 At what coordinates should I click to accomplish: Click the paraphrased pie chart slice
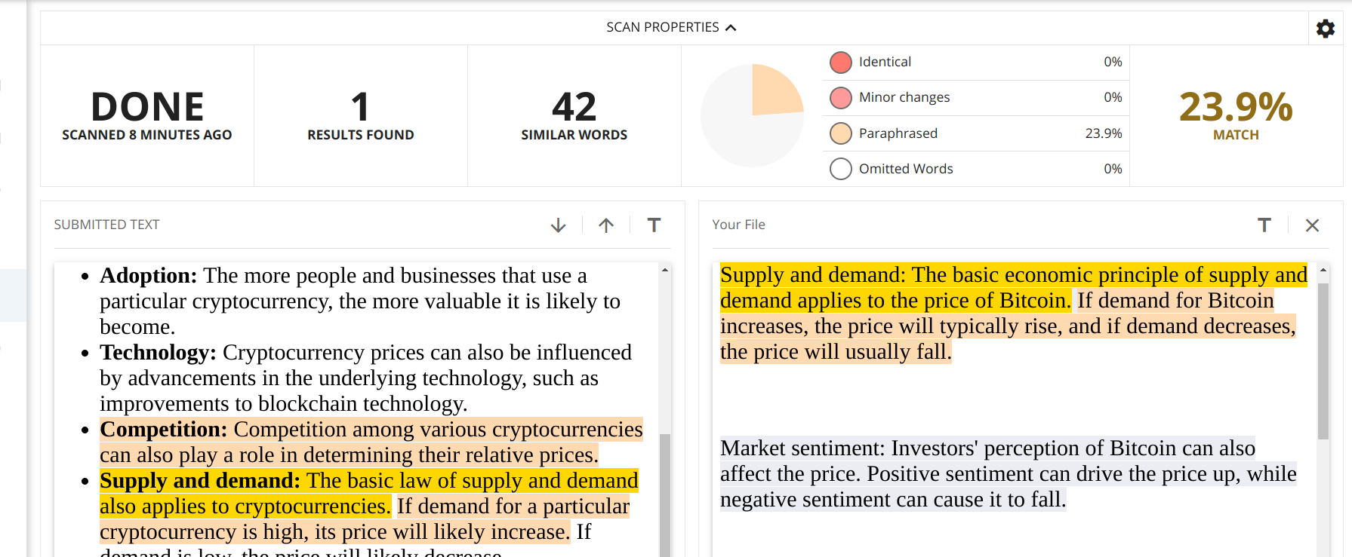[x=774, y=90]
